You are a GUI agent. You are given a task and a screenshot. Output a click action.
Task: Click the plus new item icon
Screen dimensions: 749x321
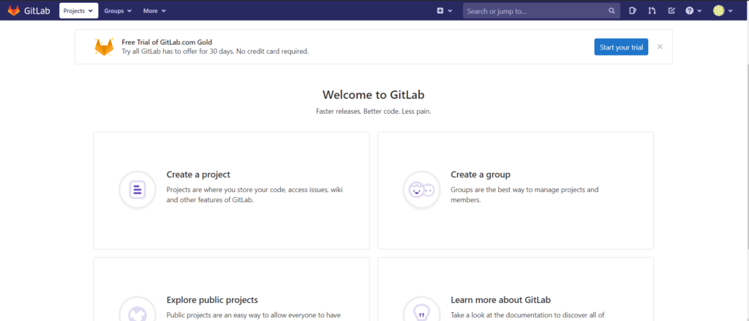click(440, 10)
